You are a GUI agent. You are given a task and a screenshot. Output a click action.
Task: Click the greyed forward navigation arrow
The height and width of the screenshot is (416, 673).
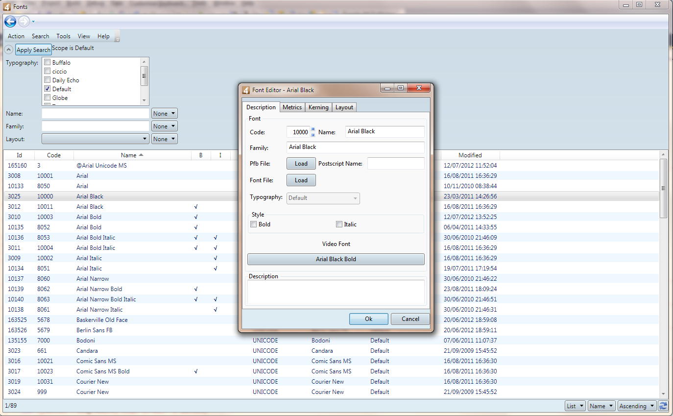pos(24,22)
